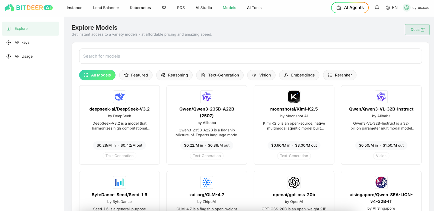The width and height of the screenshot is (434, 211).
Task: Click the eye icon on Vision
Action: [x=254, y=75]
